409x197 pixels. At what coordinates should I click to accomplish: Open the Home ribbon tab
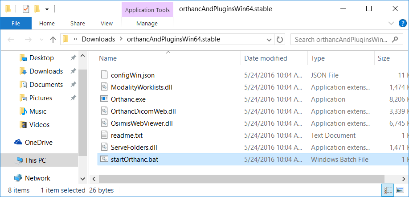47,23
